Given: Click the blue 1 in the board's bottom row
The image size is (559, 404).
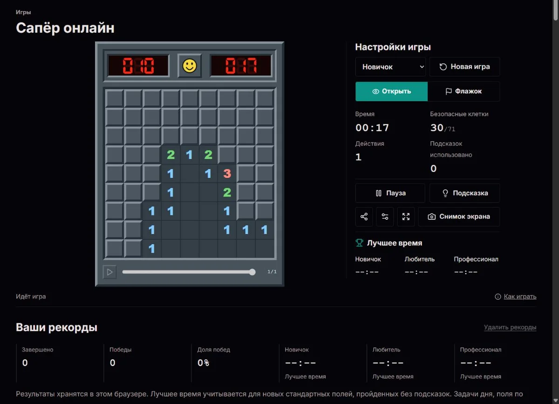Looking at the screenshot, I should (152, 248).
